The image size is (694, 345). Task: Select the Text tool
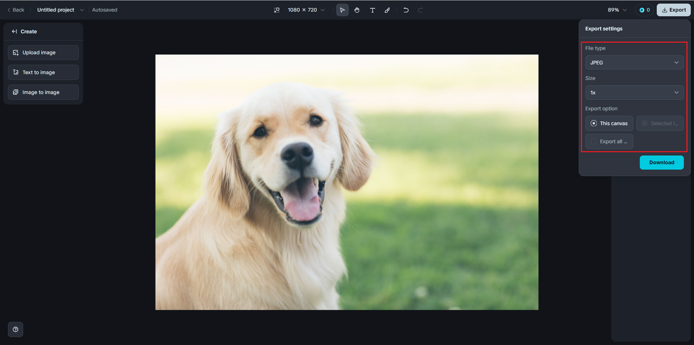(372, 10)
